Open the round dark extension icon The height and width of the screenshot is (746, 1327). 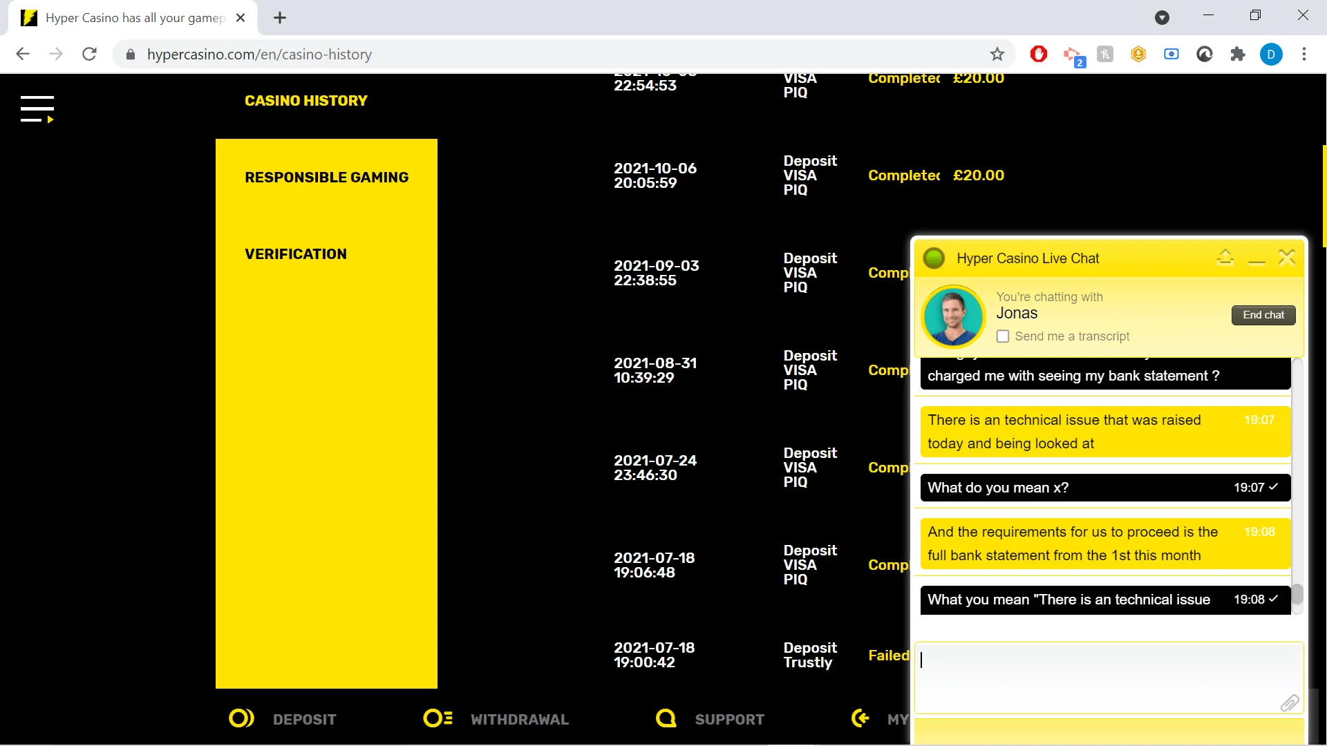[x=1205, y=54]
